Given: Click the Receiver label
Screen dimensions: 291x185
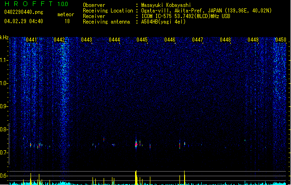Looking at the screenshot, I should (94, 16).
